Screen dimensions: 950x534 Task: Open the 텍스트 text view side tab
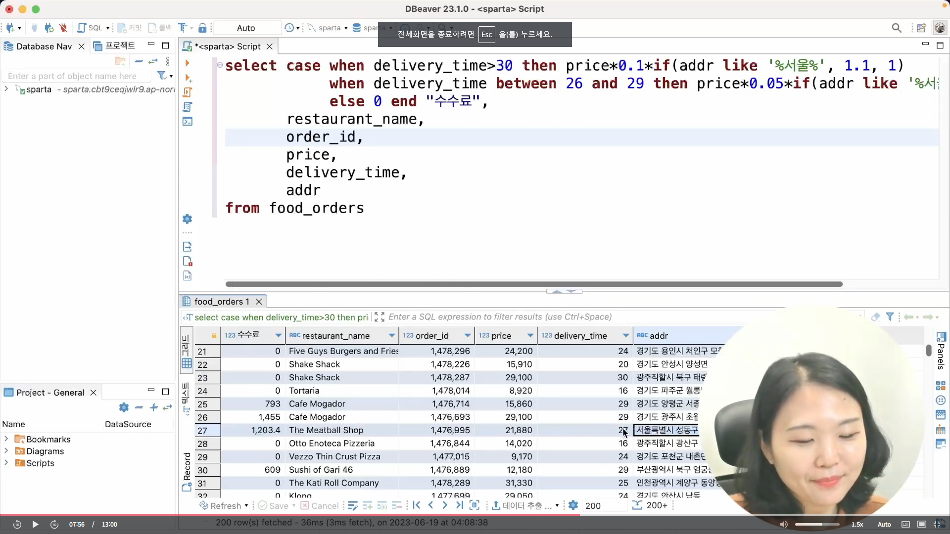pyautogui.click(x=186, y=399)
